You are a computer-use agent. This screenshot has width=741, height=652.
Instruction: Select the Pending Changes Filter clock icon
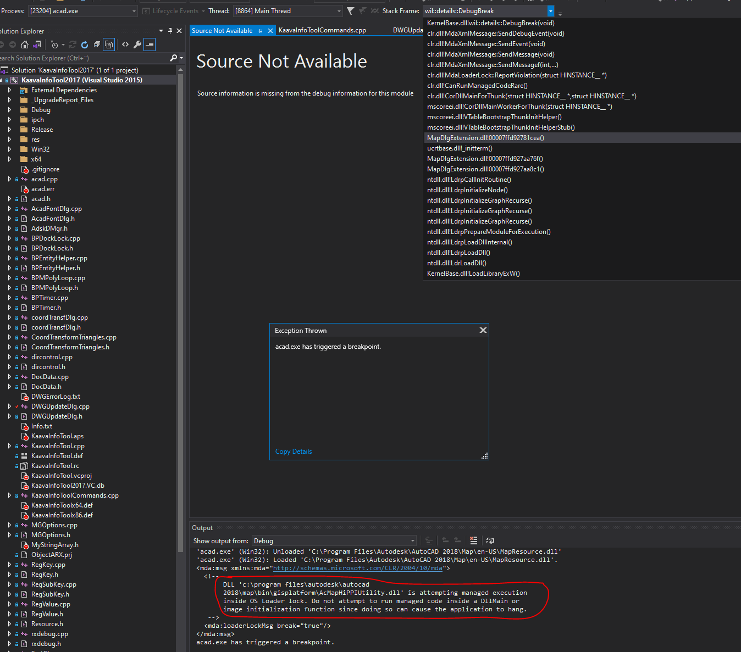[55, 44]
